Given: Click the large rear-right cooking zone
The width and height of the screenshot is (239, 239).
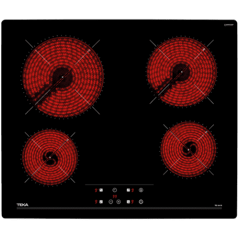Looking at the screenshot, I should coord(182,72).
